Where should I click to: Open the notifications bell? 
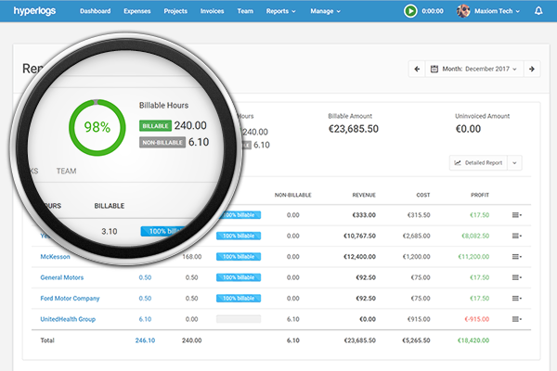point(538,11)
